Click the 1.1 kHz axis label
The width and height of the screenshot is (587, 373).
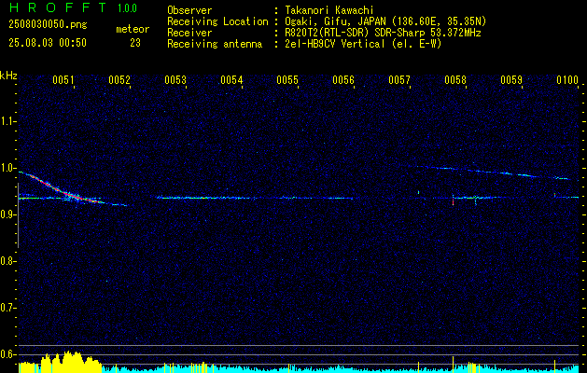coord(7,121)
